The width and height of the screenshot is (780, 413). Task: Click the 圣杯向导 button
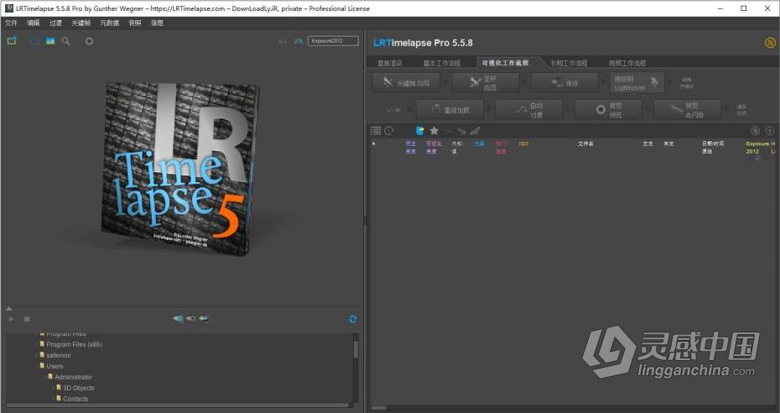[x=486, y=82]
